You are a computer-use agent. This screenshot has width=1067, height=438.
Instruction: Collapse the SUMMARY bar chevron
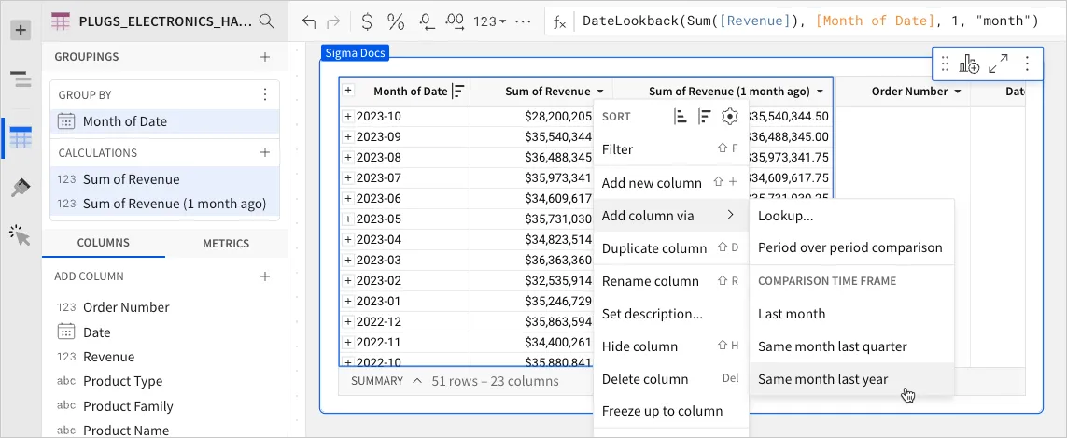(x=417, y=381)
